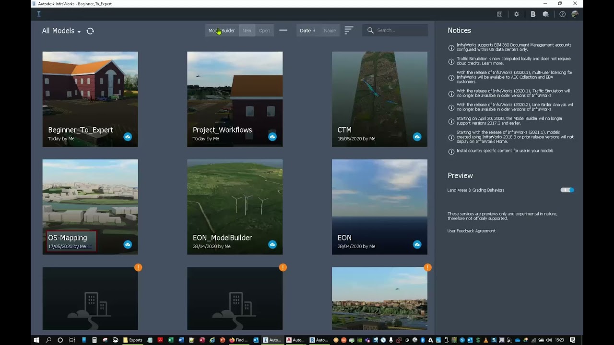This screenshot has height=345, width=614.
Task: Open Windows taskbar search
Action: point(48,340)
